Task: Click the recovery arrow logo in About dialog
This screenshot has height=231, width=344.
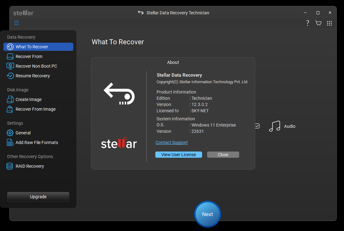Action: (119, 94)
